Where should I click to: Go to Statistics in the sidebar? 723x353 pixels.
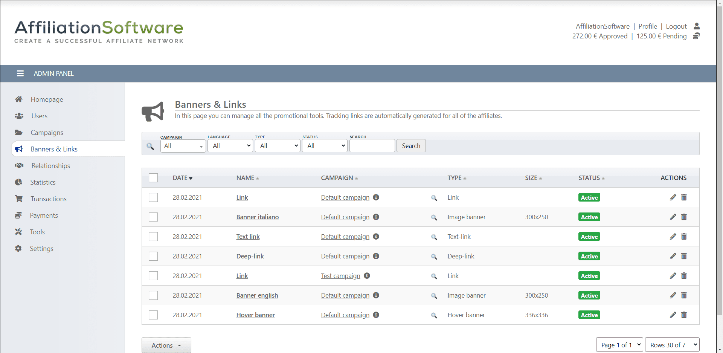click(43, 182)
